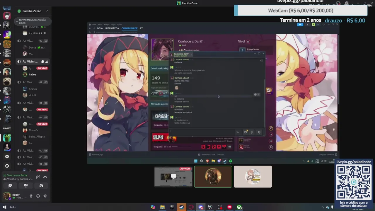
Task: Select user vicioli in voice list
Action: tap(32, 95)
